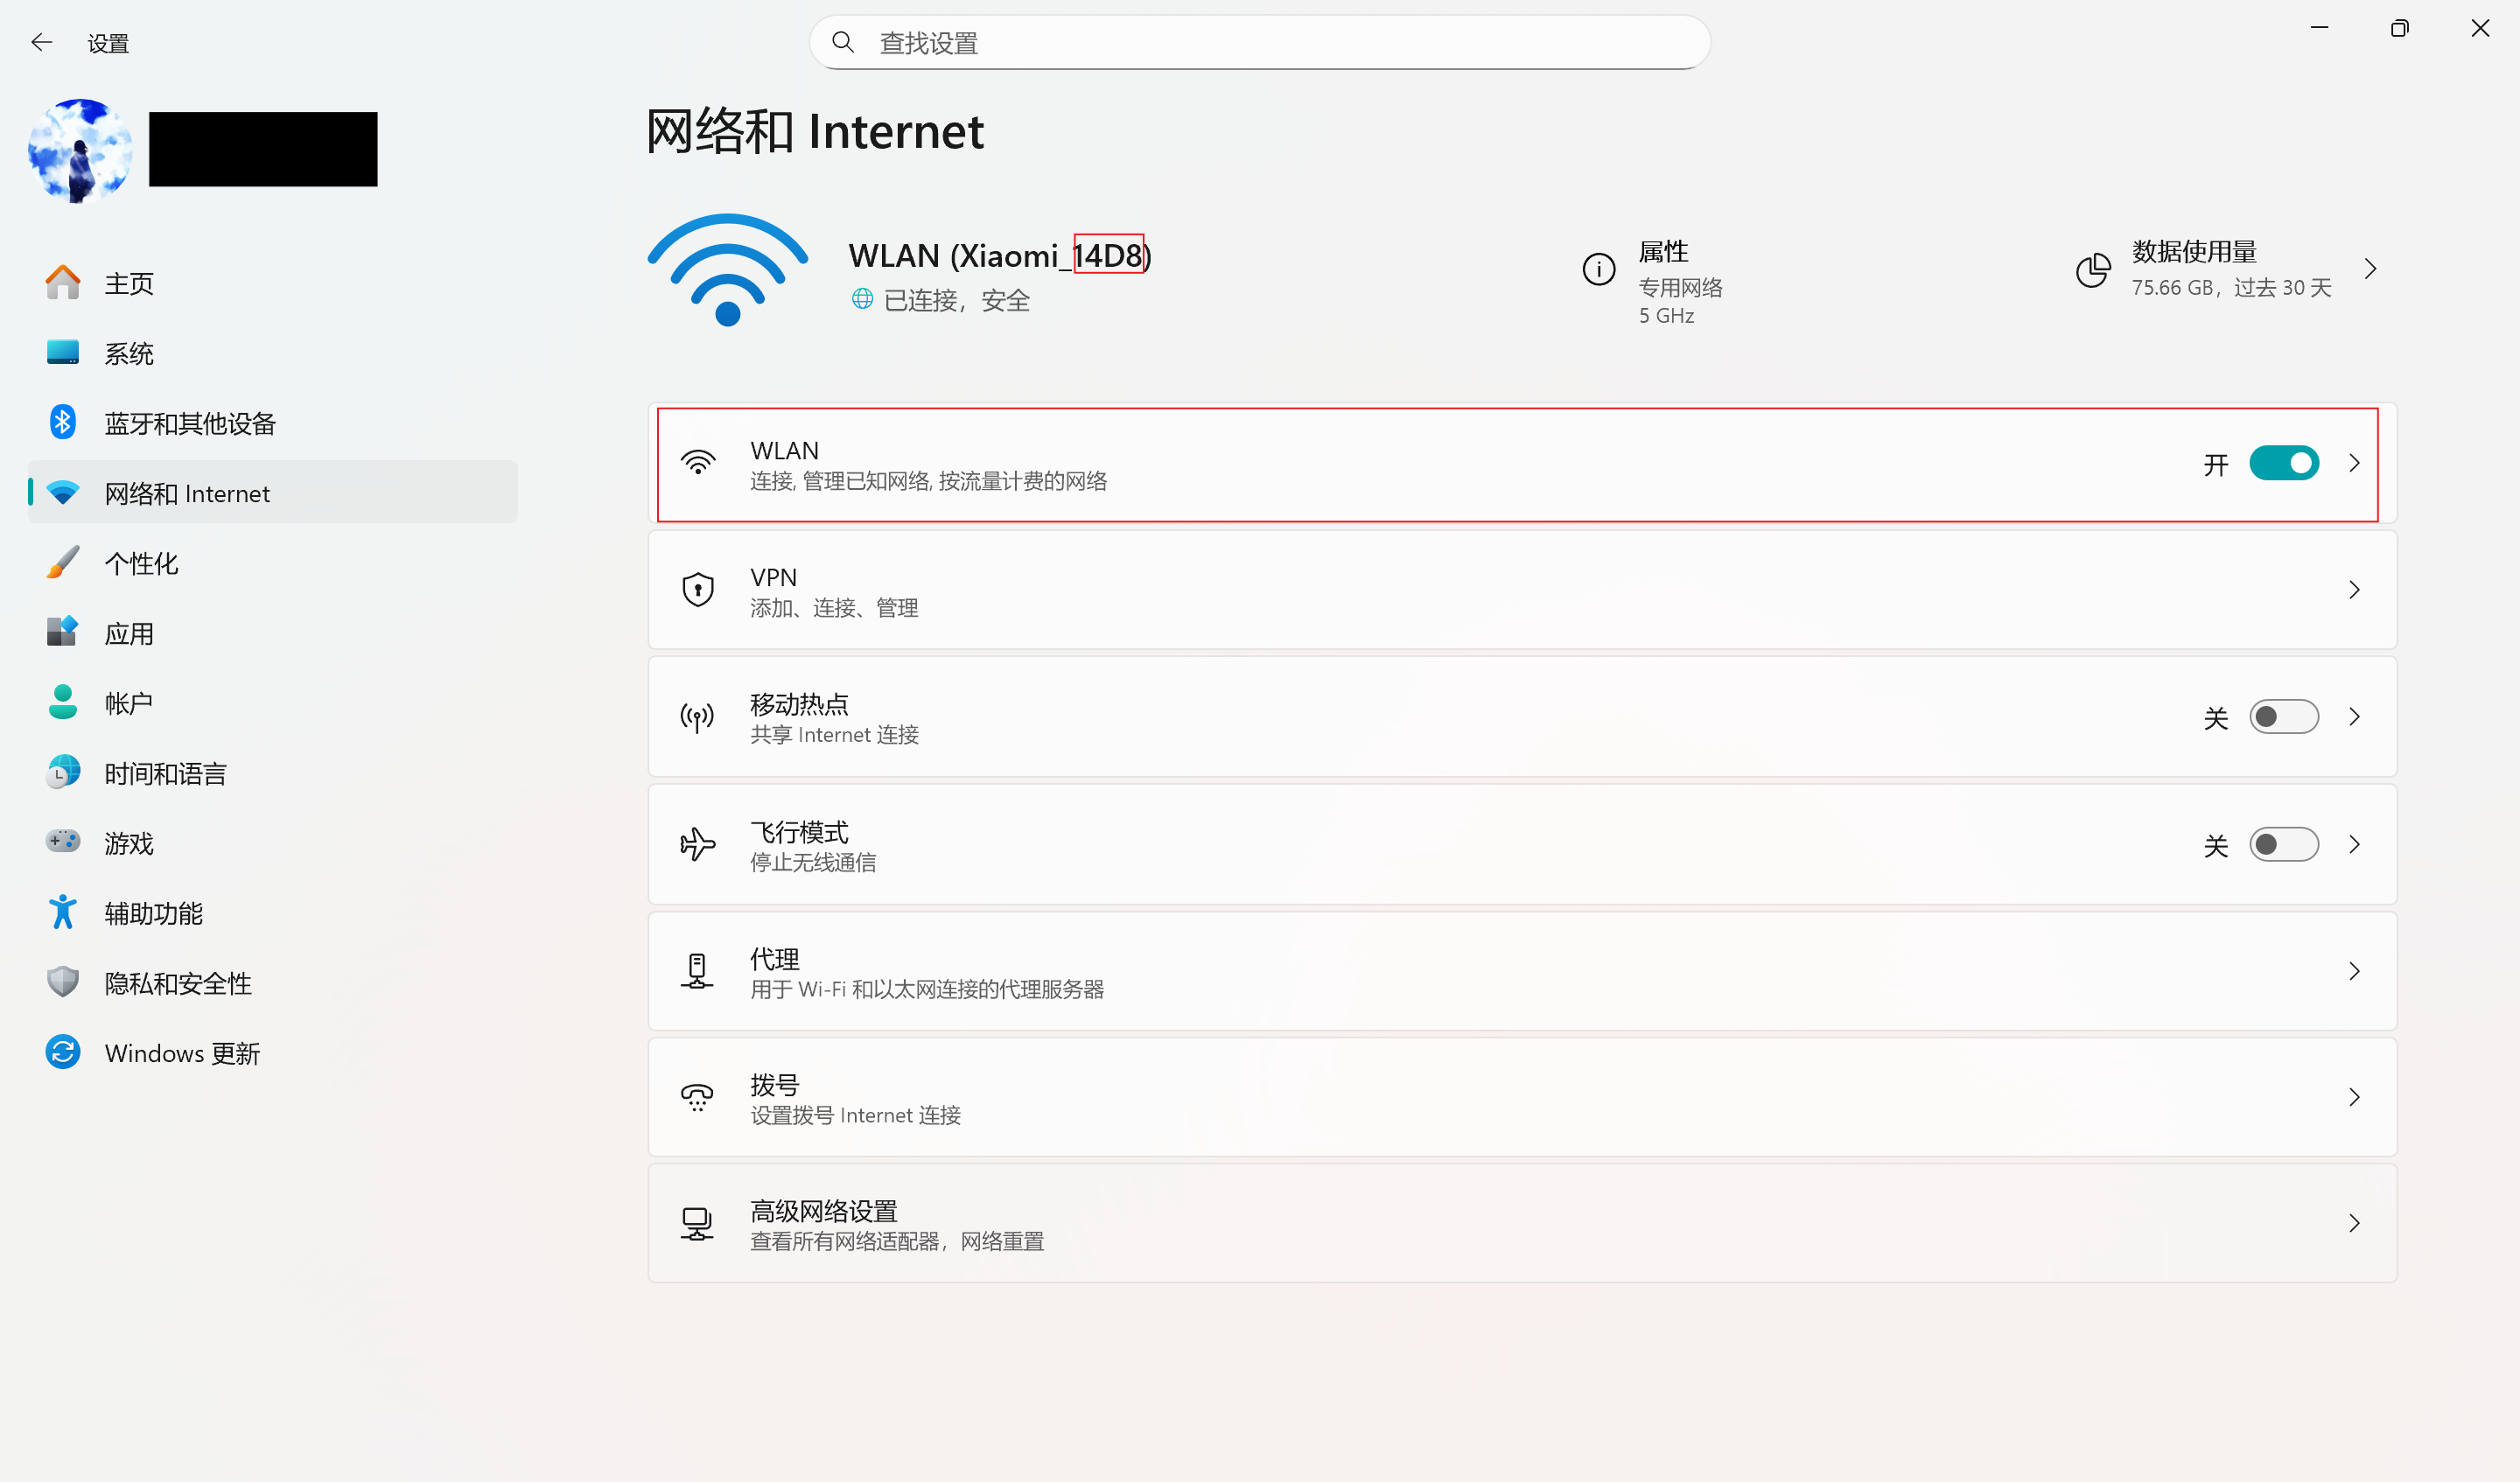Turn off the WLAN toggle

click(2283, 463)
